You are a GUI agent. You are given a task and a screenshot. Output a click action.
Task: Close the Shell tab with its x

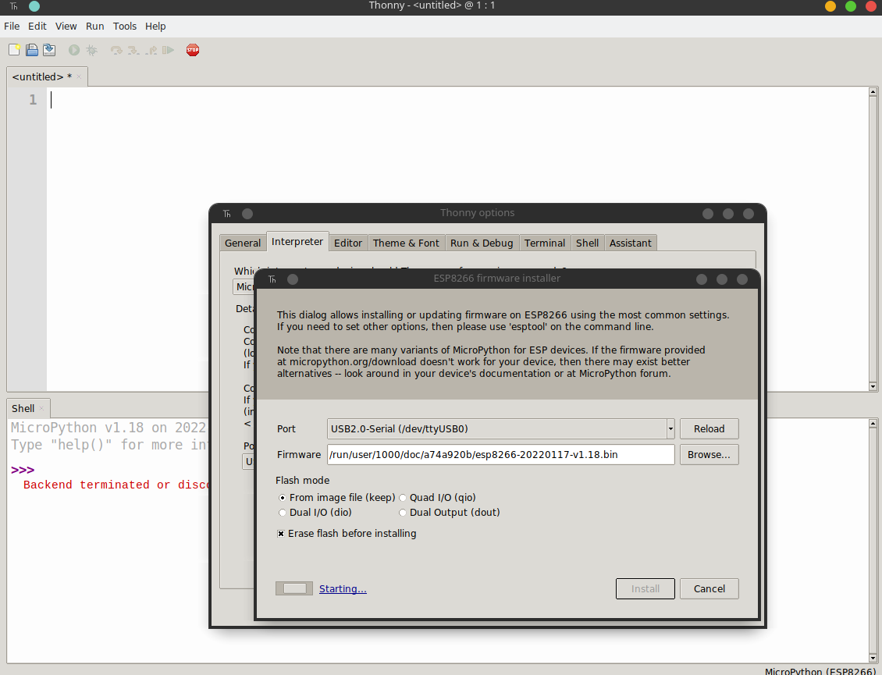41,408
